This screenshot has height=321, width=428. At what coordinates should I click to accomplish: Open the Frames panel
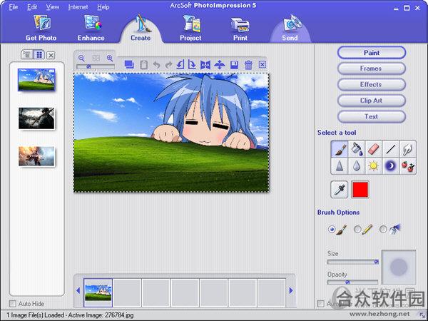pyautogui.click(x=372, y=68)
